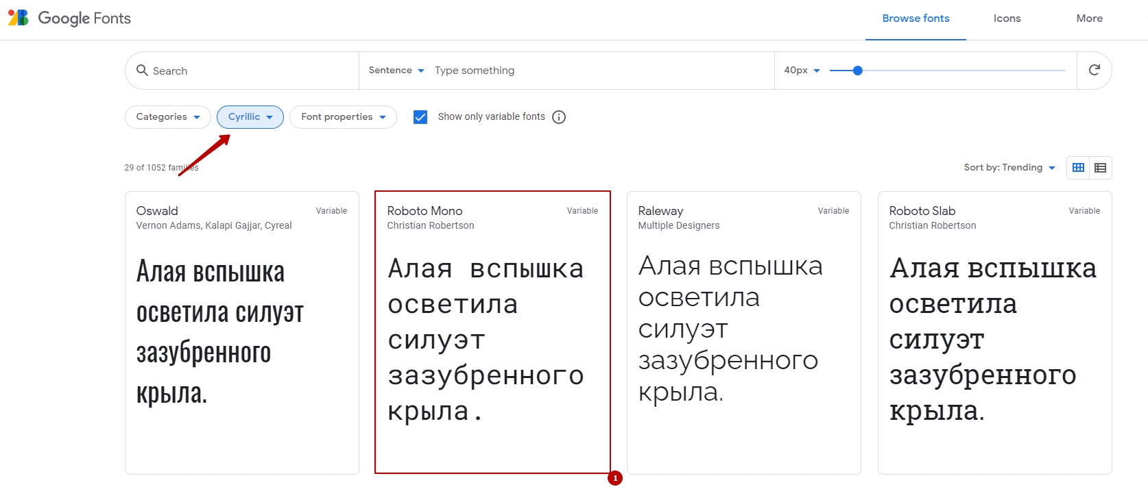Click Raleway font name
This screenshot has height=489, width=1148.
coord(660,211)
